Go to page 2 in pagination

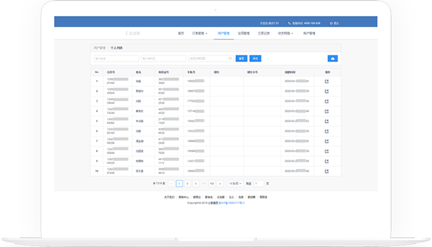tap(188, 184)
